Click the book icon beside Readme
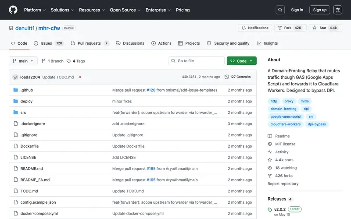 (270, 136)
